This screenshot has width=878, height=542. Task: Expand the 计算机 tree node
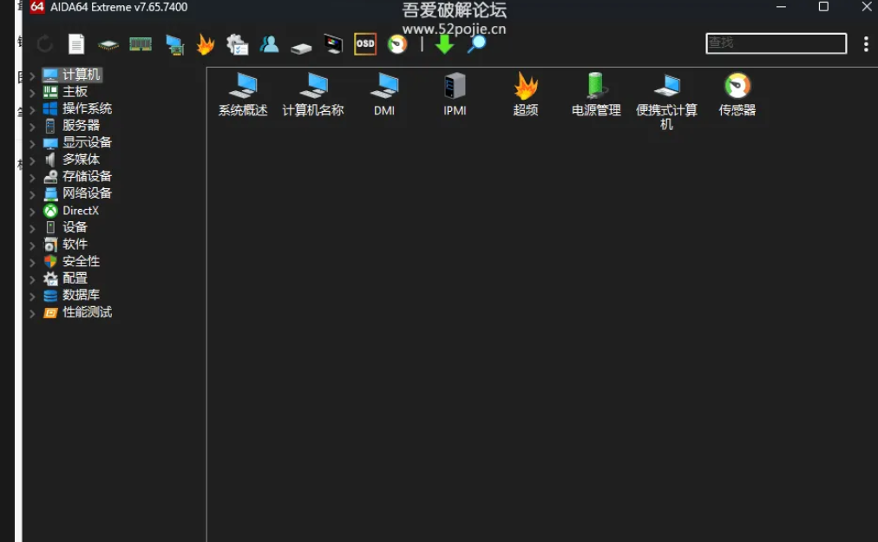tap(32, 75)
